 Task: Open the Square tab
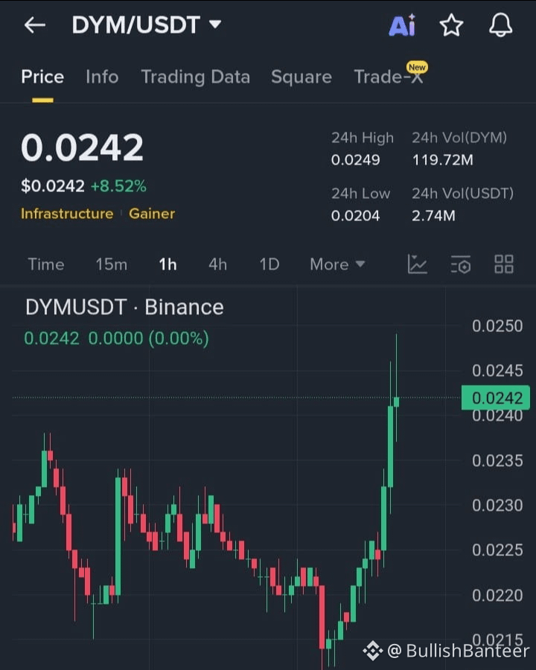[301, 77]
